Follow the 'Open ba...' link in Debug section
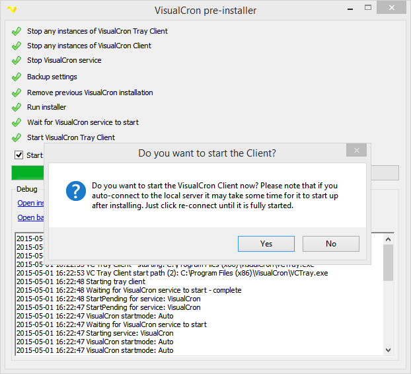This screenshot has width=411, height=374. coord(30,217)
